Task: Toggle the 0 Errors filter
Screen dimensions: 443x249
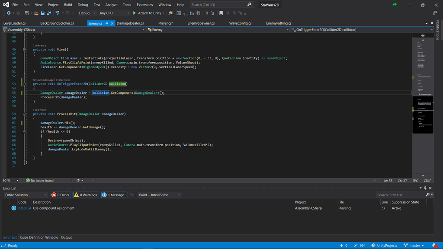Action: pyautogui.click(x=61, y=195)
